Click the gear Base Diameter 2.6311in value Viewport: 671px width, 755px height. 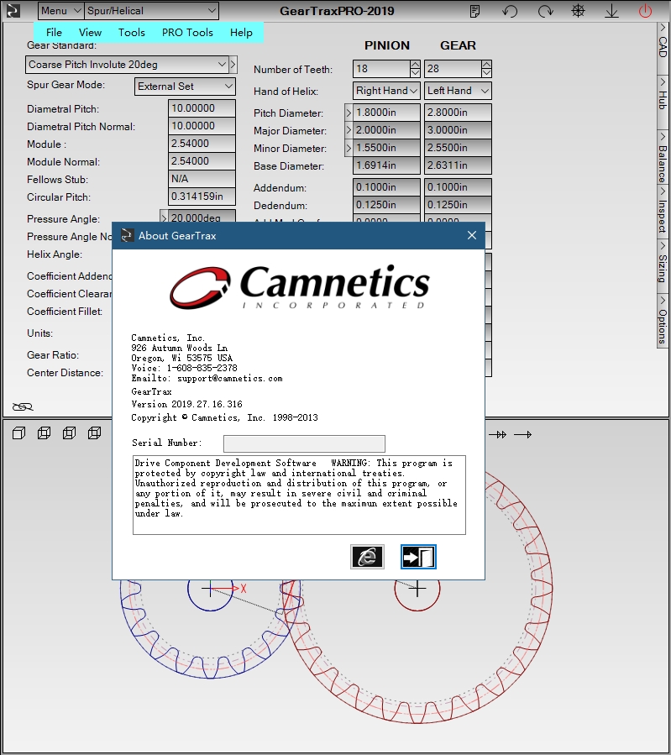[x=458, y=165]
